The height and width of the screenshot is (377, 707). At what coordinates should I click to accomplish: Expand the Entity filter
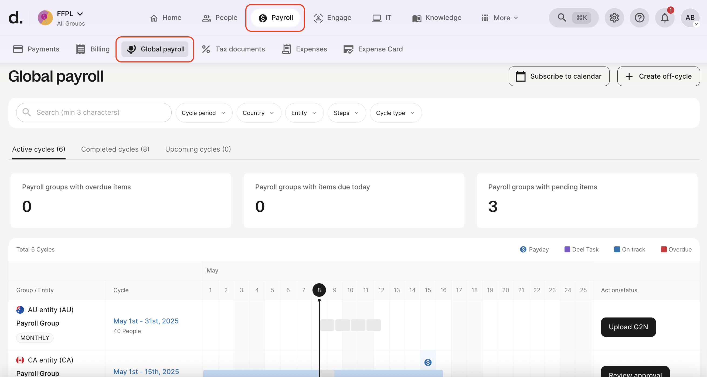304,113
